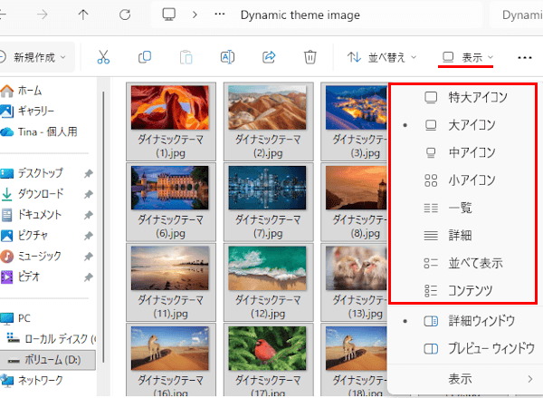
Task: Open the 表示 view dropdown in toolbar
Action: click(x=468, y=57)
